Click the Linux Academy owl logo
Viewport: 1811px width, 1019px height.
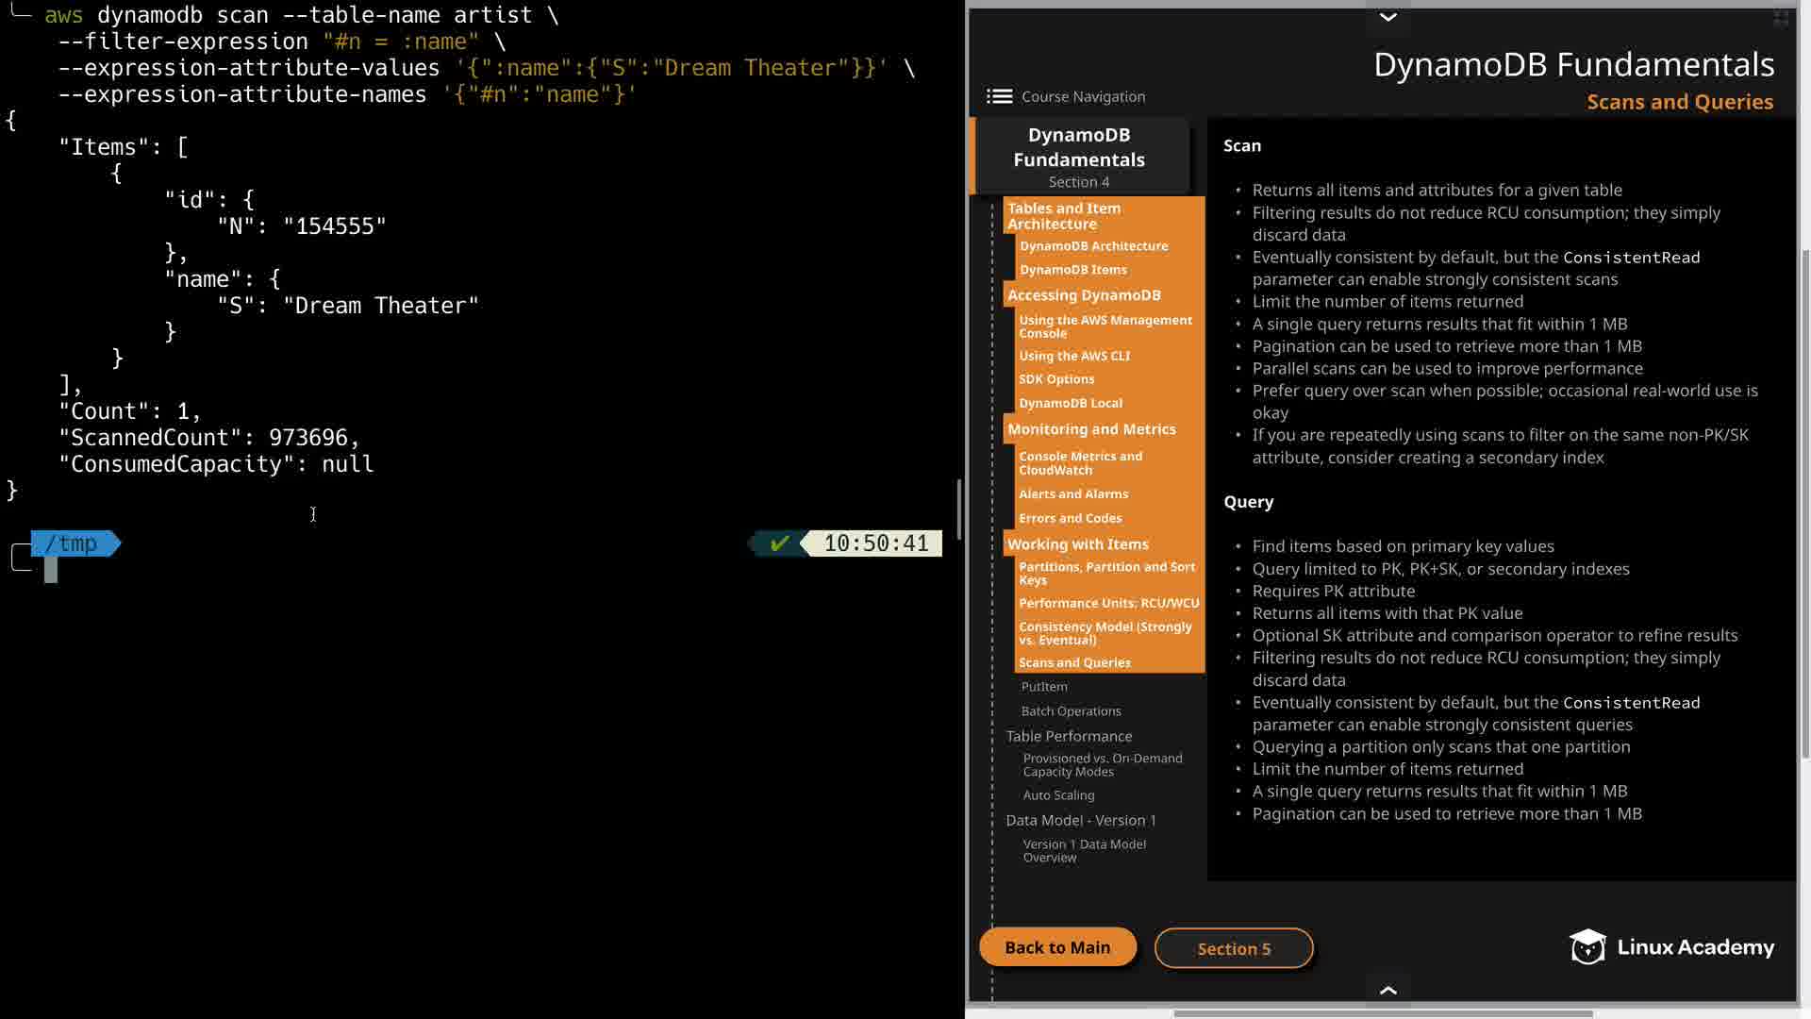[1587, 946]
